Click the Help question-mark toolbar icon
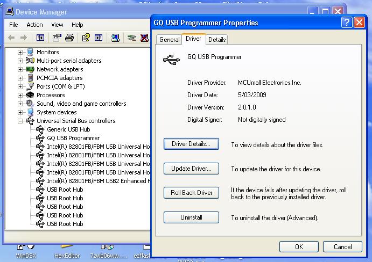The width and height of the screenshot is (372, 262). click(x=86, y=38)
